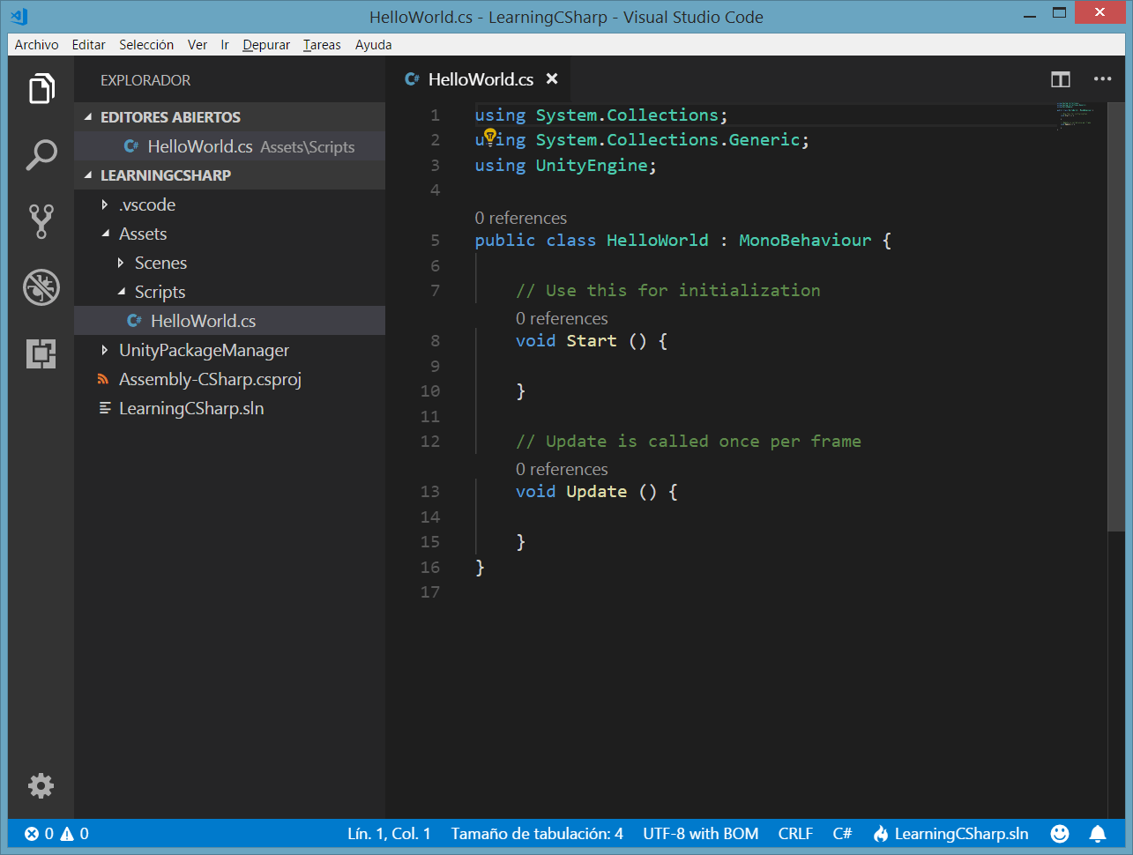Click the errors and warnings counter
This screenshot has height=855, width=1133.
(56, 834)
